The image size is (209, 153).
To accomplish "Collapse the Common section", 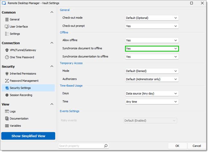I will (x=52, y=12).
